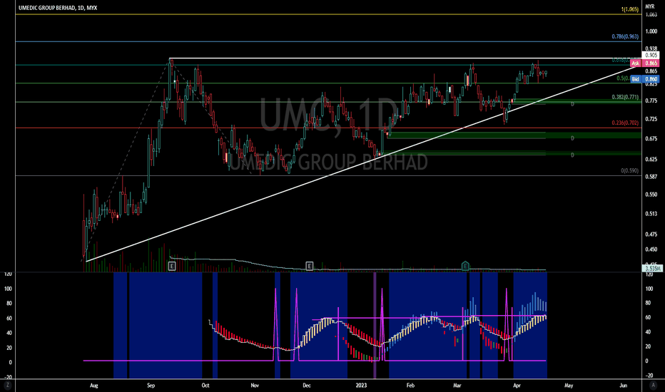The image size is (665, 392).
Task: Click the Sep label on the time axis
Action: point(151,385)
